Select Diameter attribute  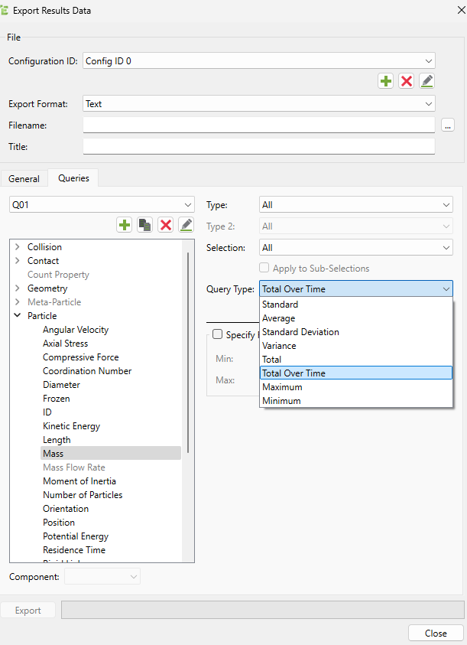[x=61, y=385]
